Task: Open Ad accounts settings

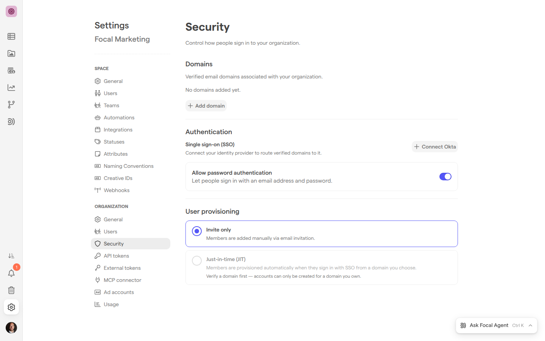Action: coord(131,292)
